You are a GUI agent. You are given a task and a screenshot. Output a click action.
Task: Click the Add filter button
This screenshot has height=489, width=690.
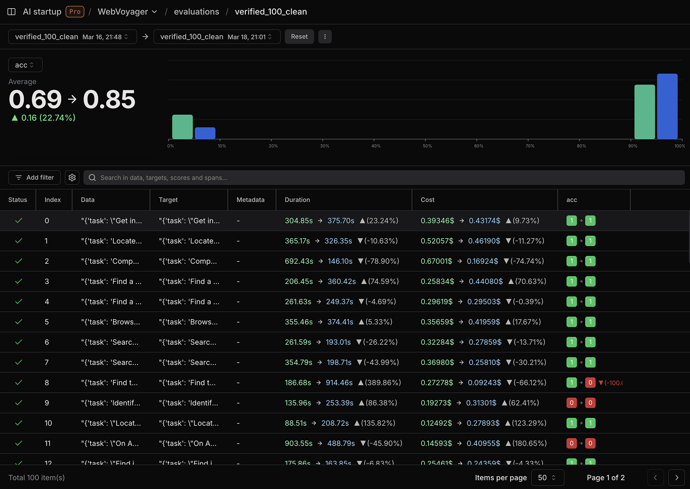coord(35,178)
